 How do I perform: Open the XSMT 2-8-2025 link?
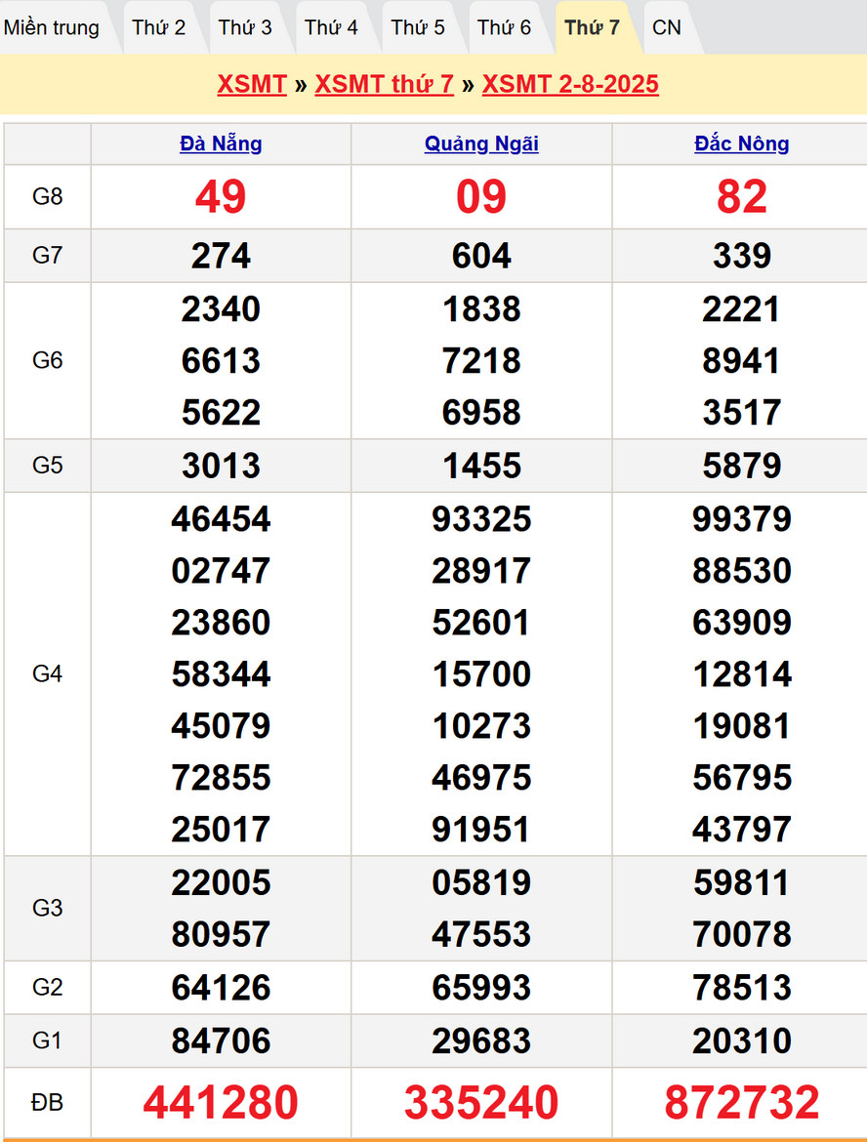570,84
